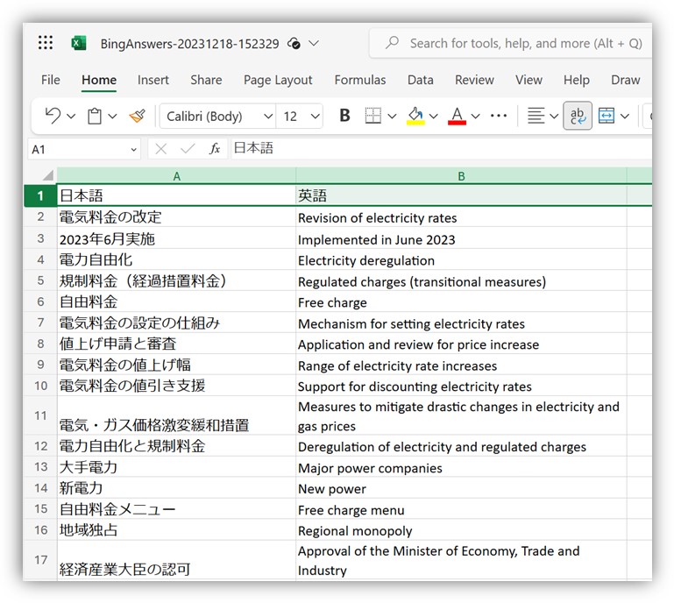
Task: Click the text alignment icon
Action: pos(536,116)
